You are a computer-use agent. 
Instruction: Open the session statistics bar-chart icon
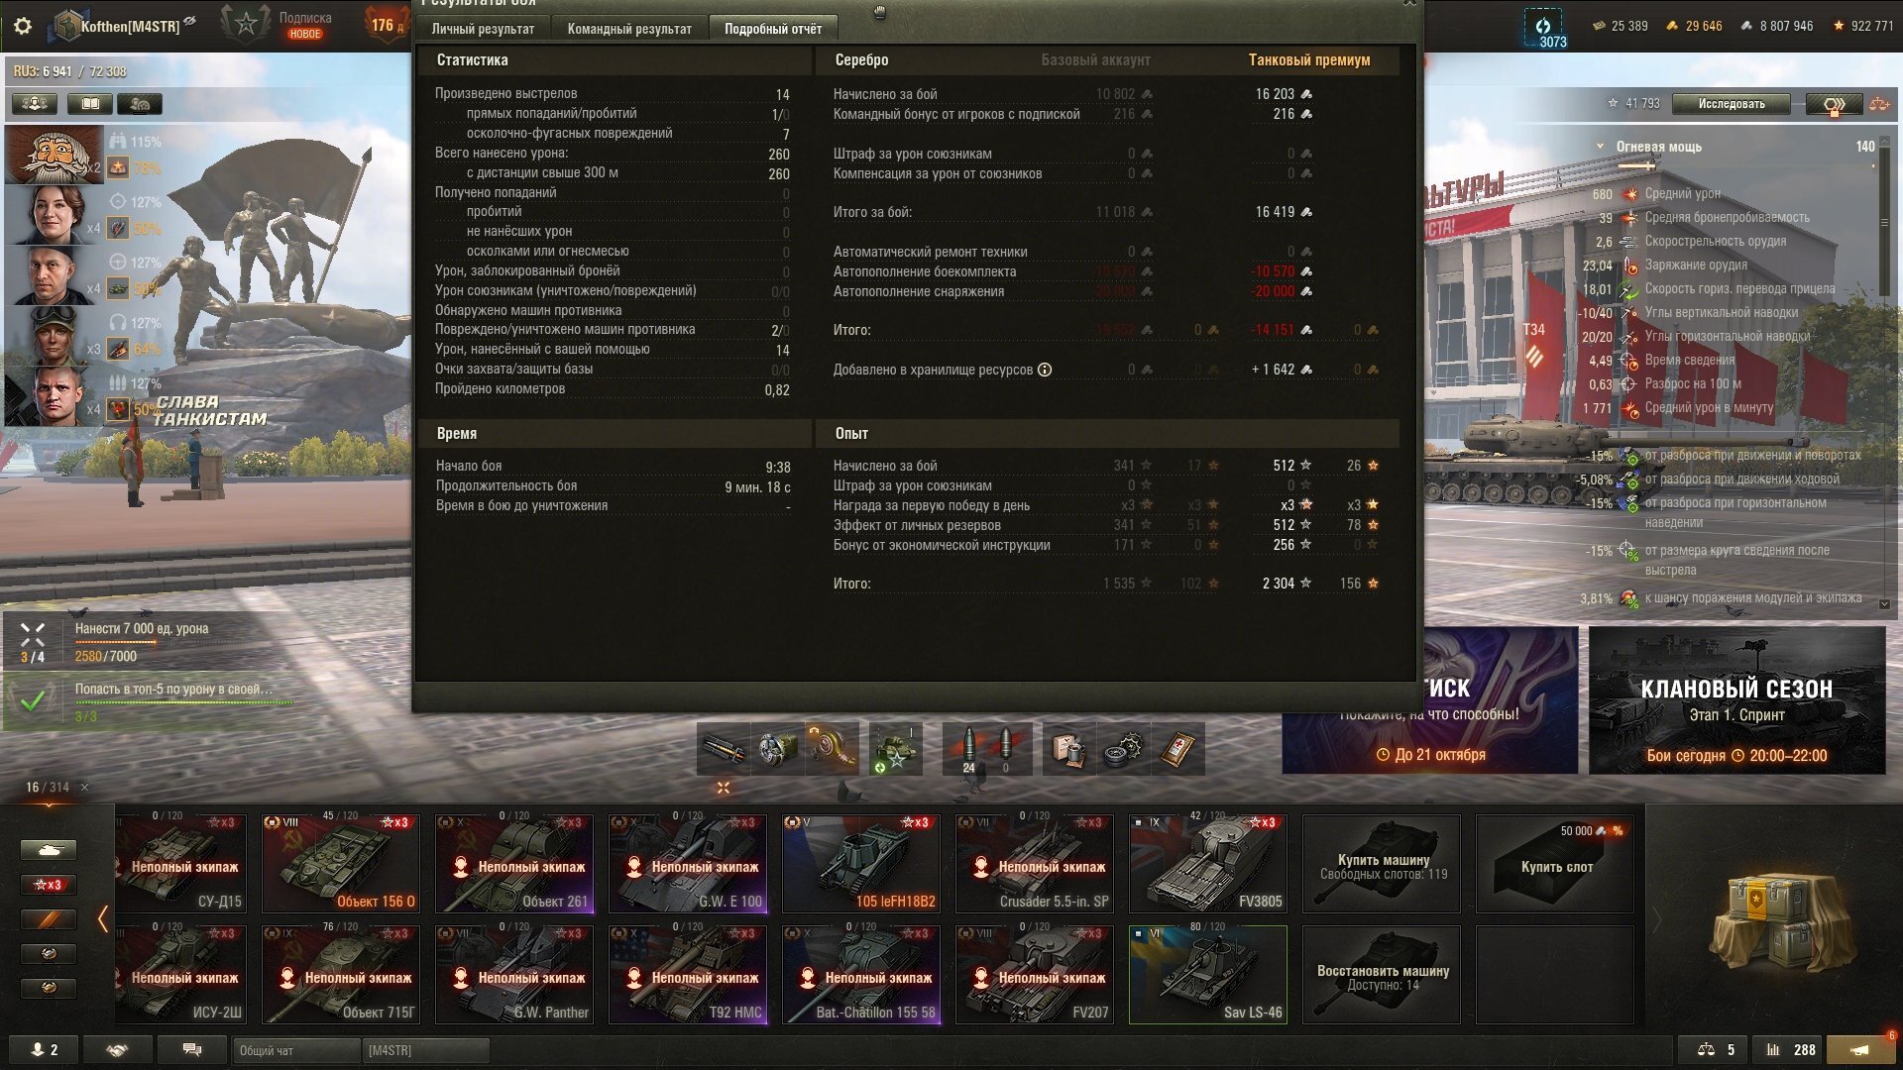1789,1049
